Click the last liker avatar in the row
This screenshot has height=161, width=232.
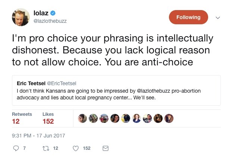169,118
